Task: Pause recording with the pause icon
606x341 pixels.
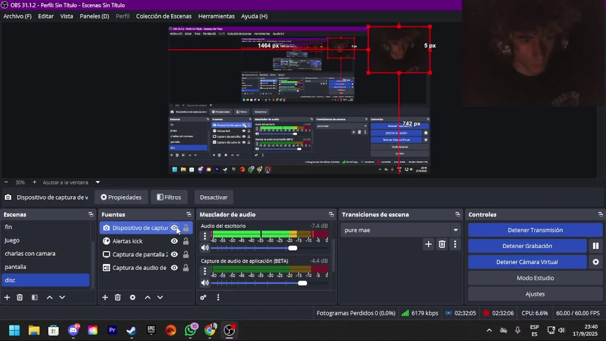Action: [x=596, y=246]
